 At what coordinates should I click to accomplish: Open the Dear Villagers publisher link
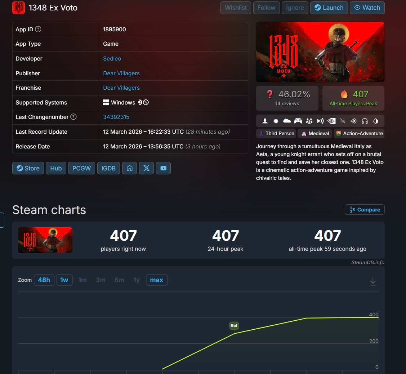(x=121, y=73)
